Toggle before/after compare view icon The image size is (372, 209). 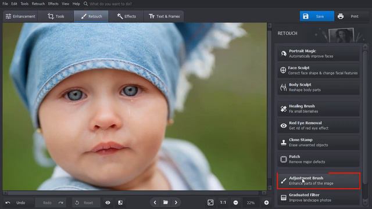(x=120, y=203)
